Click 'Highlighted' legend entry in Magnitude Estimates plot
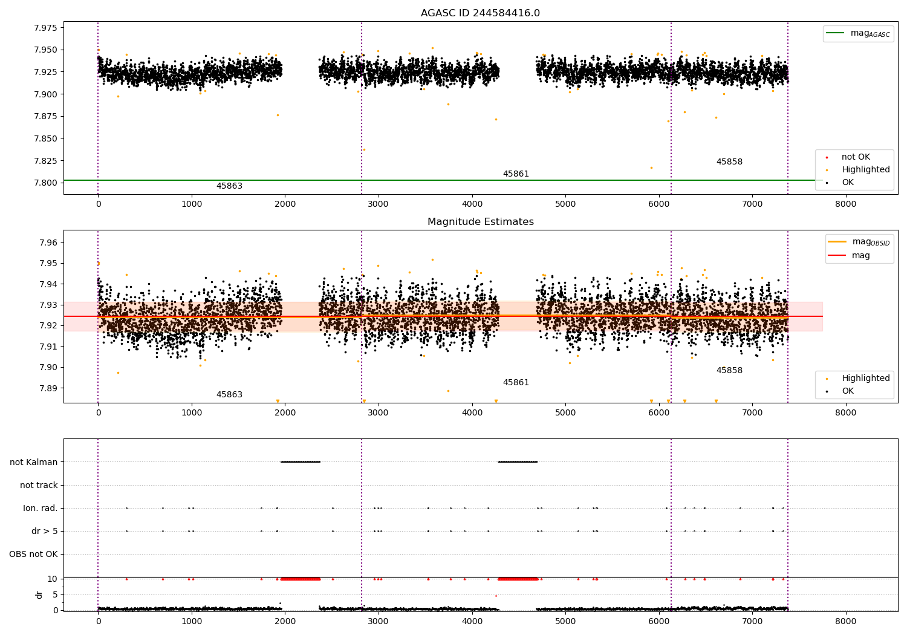The height and width of the screenshot is (635, 907). click(866, 379)
